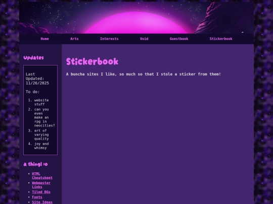
Task: Click the 'To do:' label
Action: 32,92
